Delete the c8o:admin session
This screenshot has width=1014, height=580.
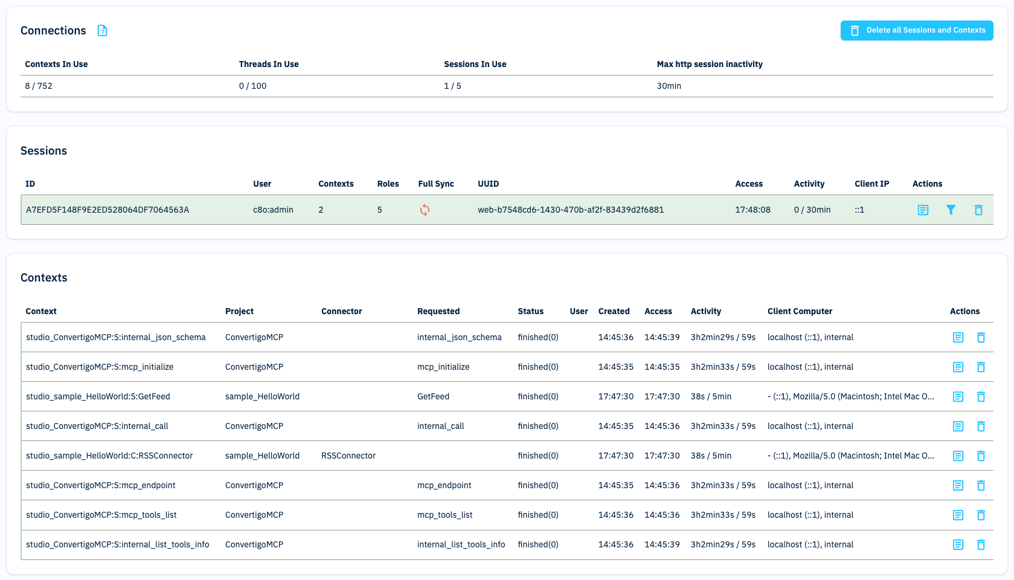(978, 210)
